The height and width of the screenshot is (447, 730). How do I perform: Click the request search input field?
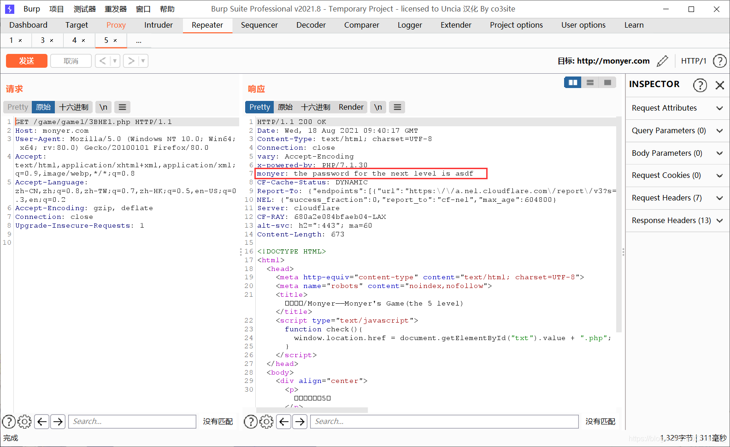[132, 421]
